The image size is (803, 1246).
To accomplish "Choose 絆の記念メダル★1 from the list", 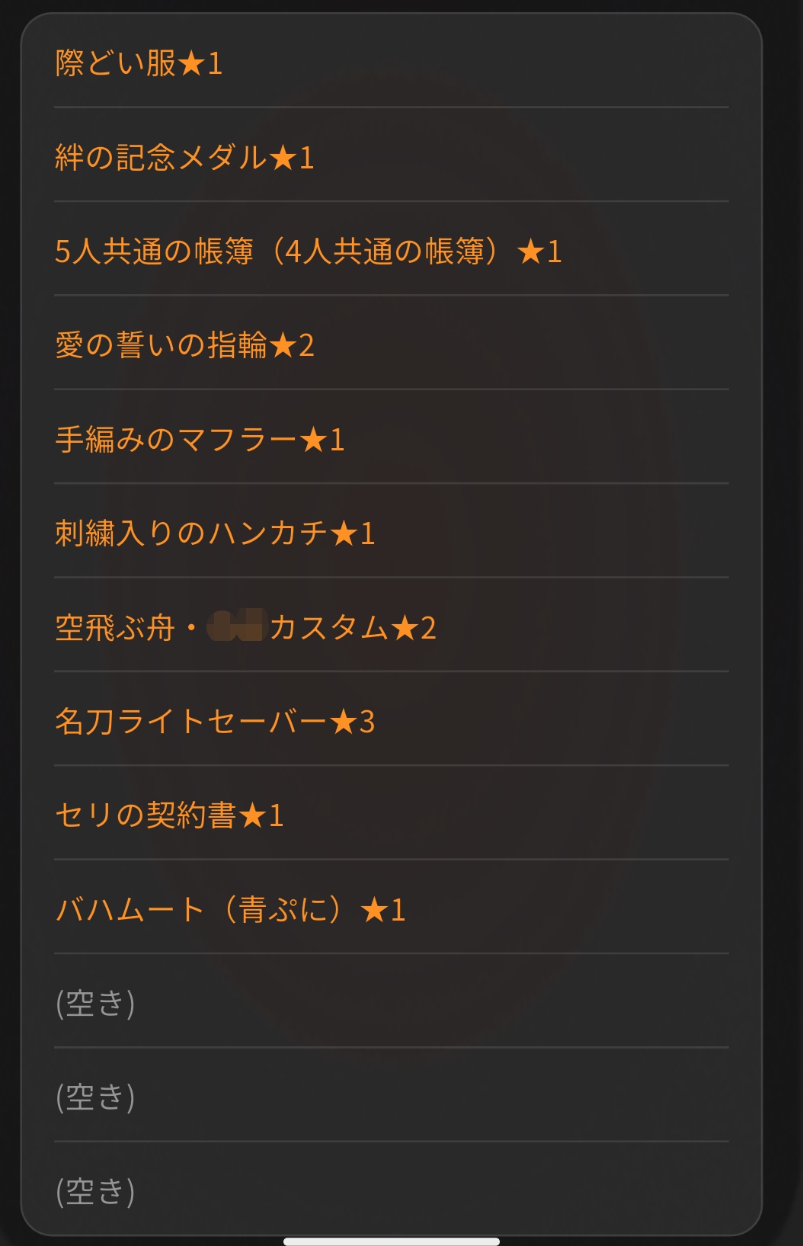I will click(x=391, y=157).
